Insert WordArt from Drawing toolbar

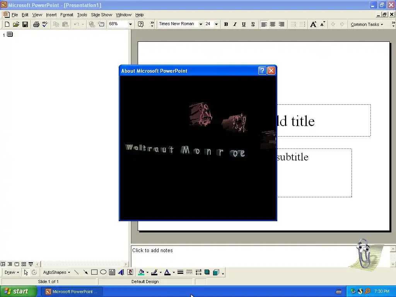(x=121, y=272)
